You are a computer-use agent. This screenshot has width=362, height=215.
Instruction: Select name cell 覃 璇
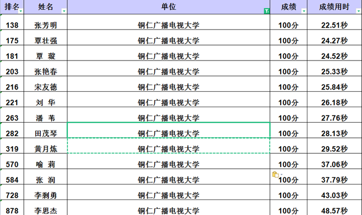coord(46,53)
